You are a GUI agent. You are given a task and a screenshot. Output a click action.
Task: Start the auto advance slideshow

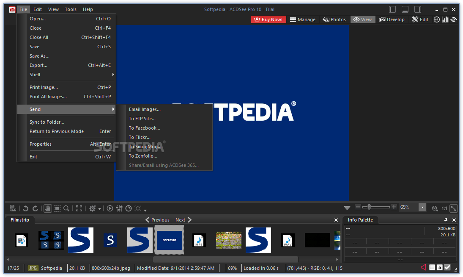(110, 208)
